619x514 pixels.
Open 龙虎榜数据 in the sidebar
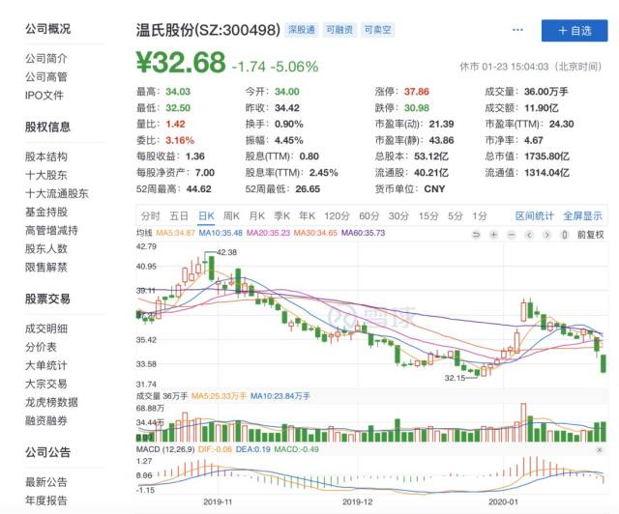tap(51, 402)
